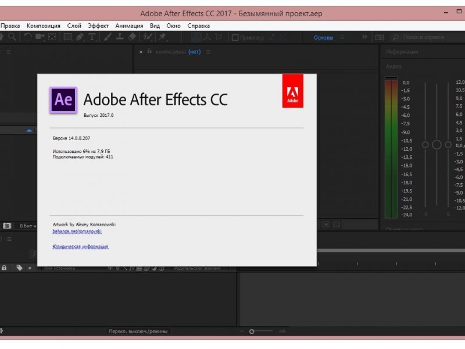The image size is (465, 349).
Task: Click the Подключаемых модулей: 411 text
Action: pos(83,156)
